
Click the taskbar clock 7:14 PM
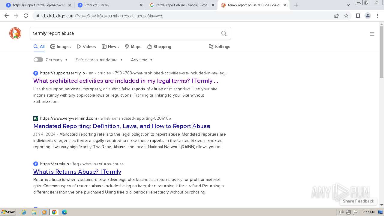tap(368, 212)
